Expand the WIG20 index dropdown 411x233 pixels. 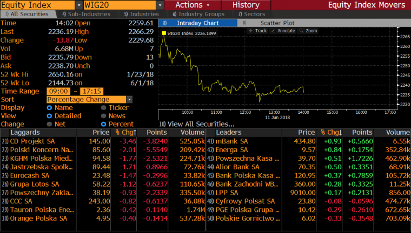160,5
